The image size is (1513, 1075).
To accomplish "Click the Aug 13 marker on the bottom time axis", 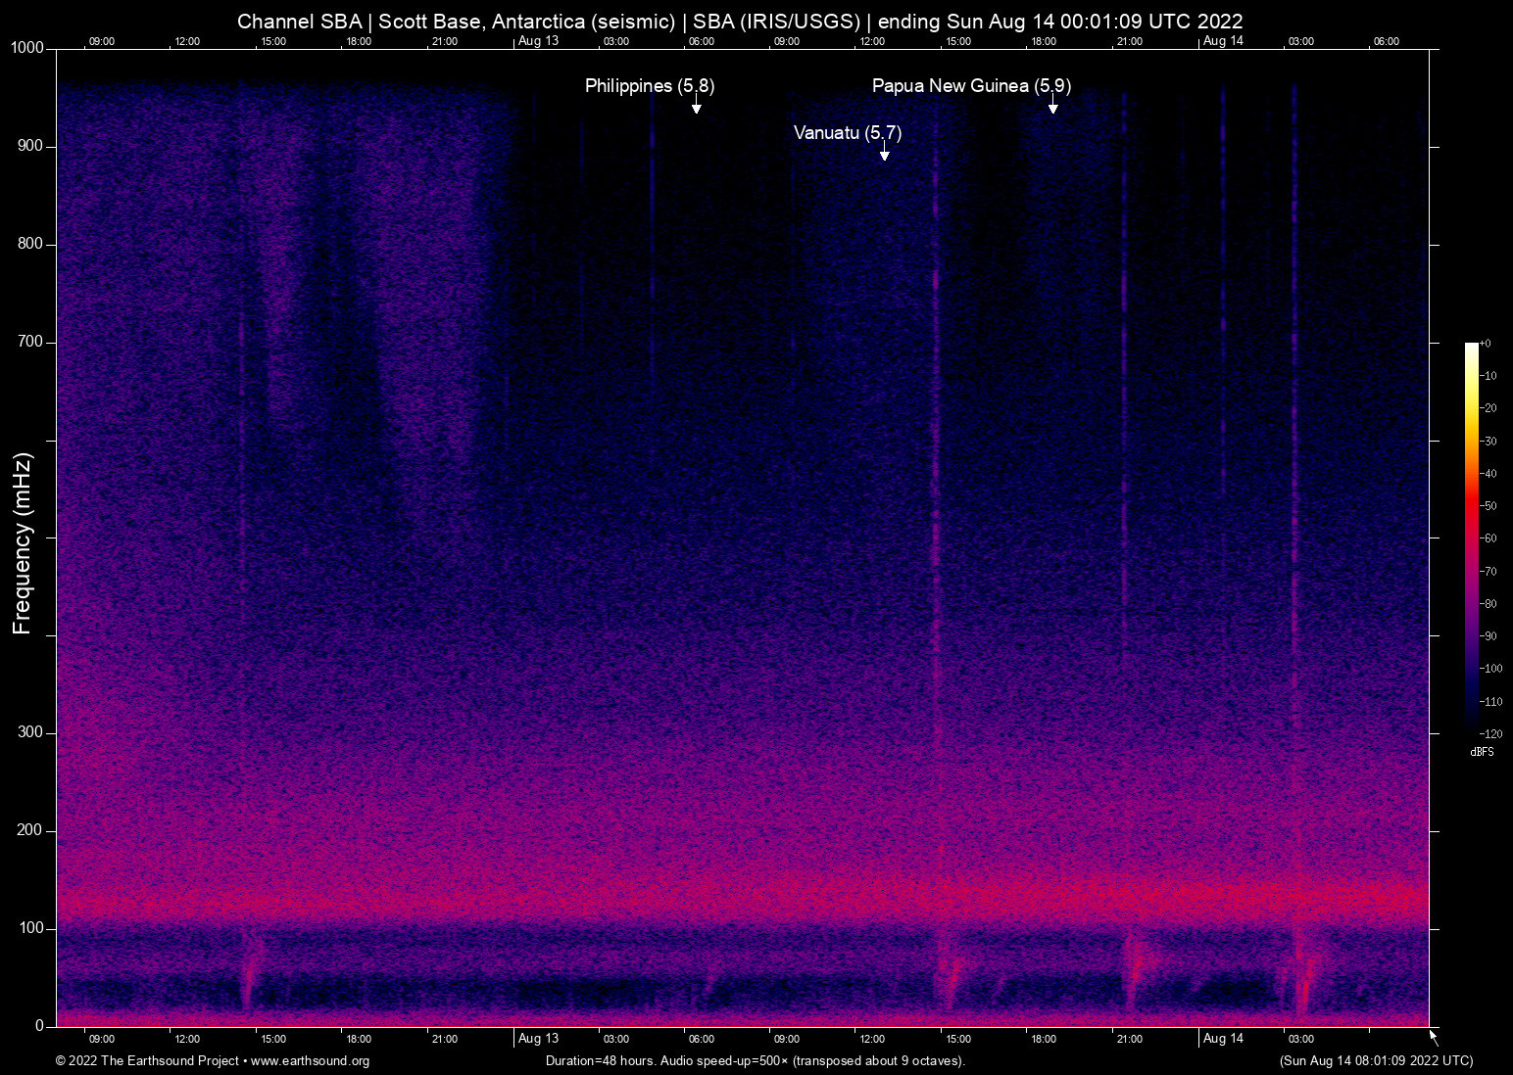I will [538, 1039].
